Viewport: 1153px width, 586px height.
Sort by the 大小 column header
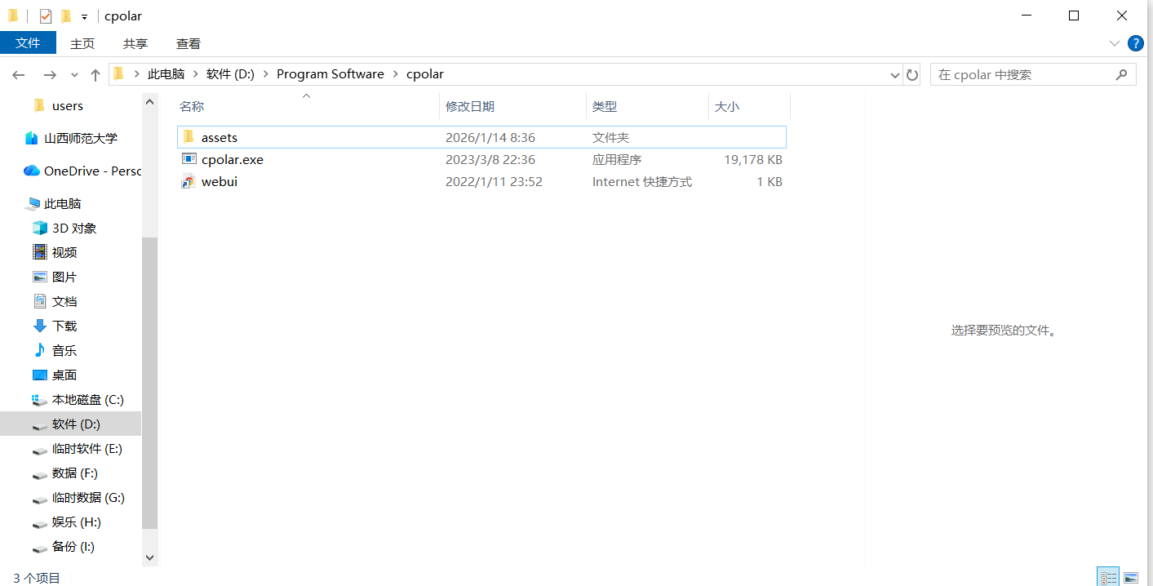[749, 106]
